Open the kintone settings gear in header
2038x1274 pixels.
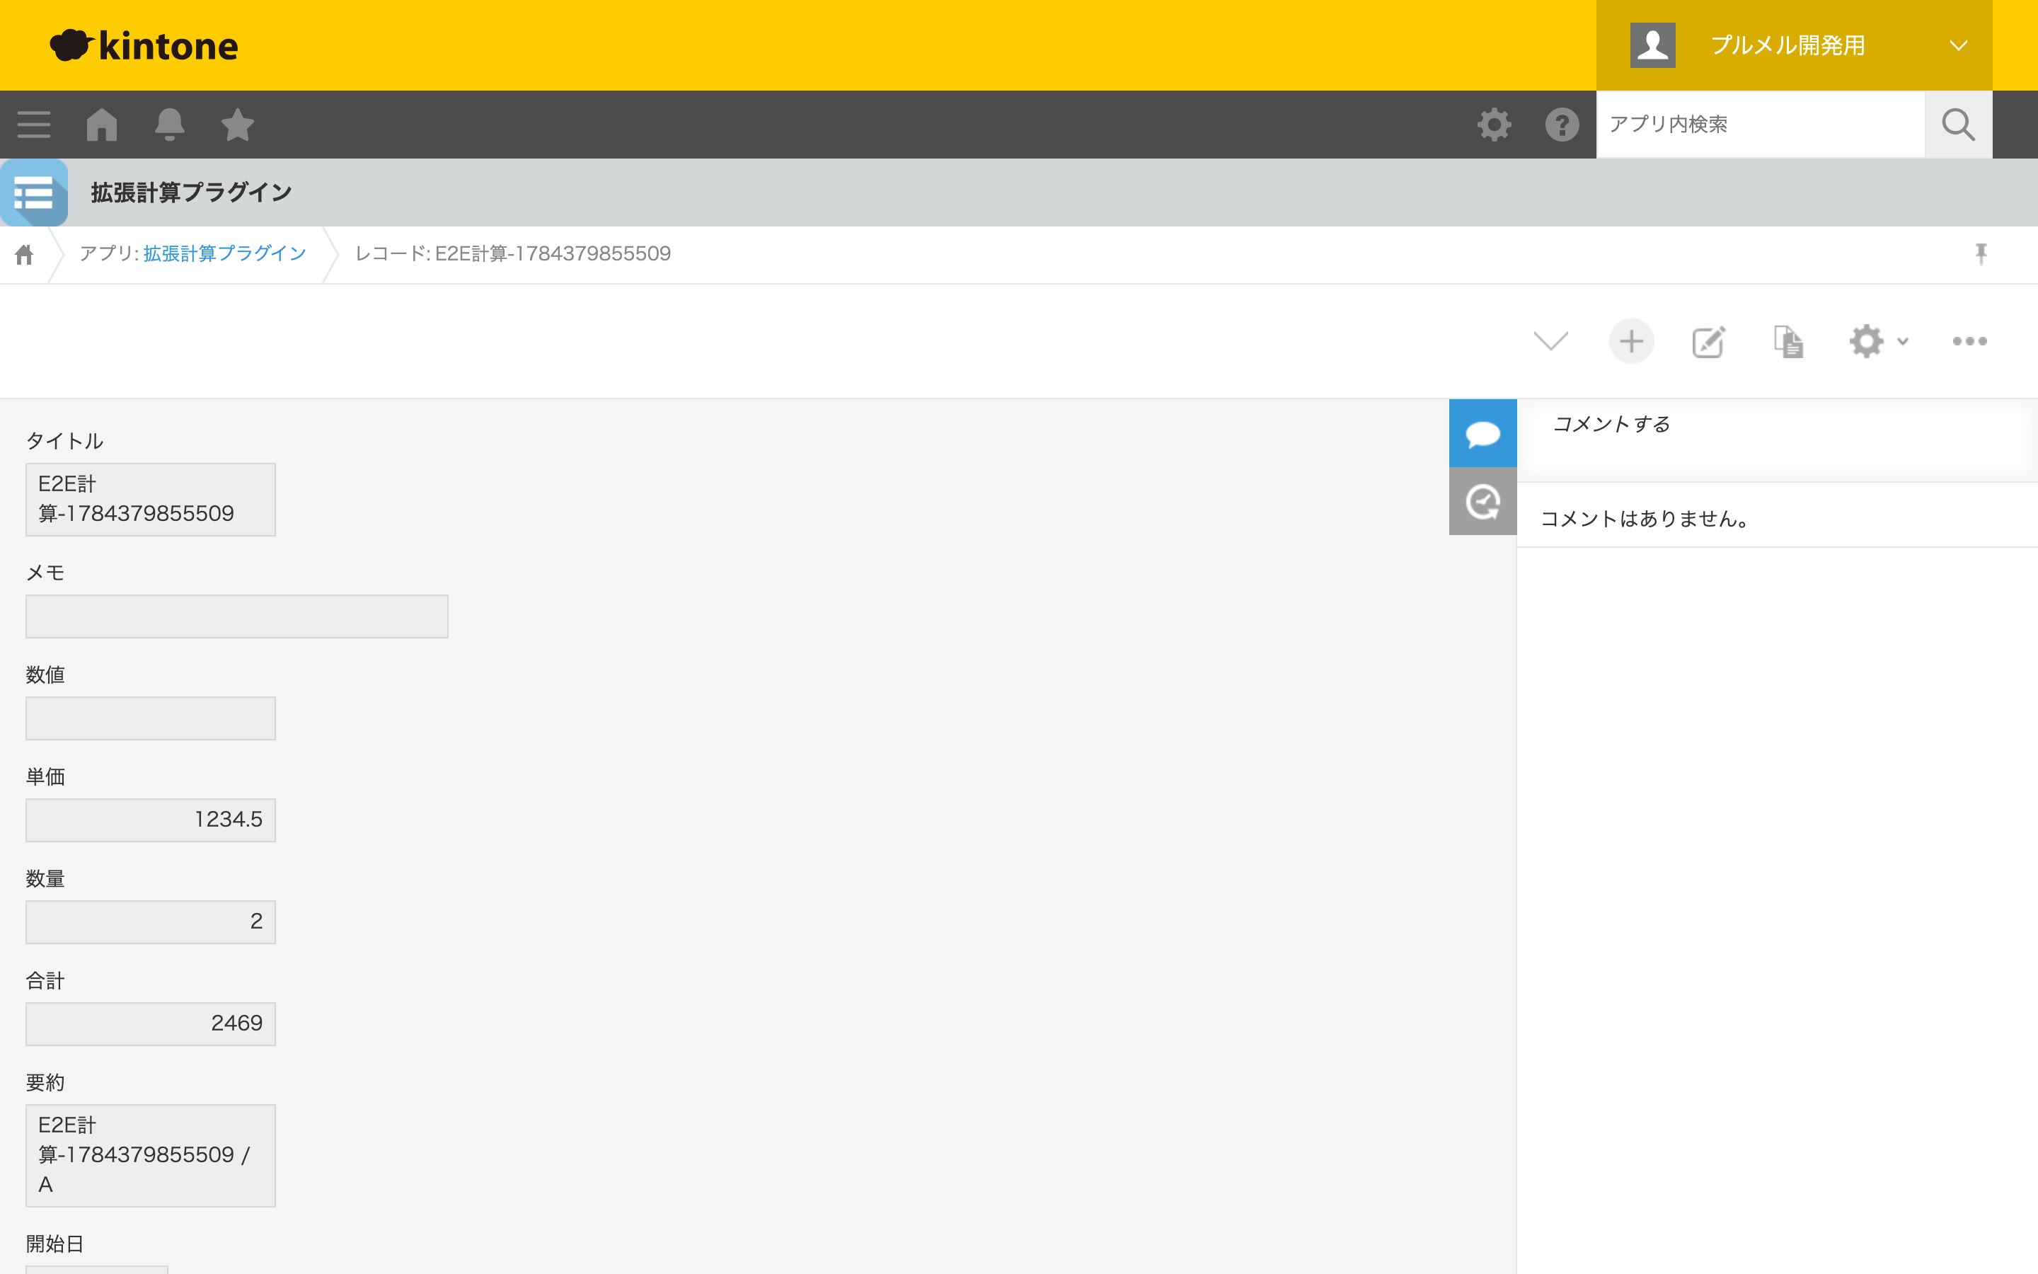point(1494,125)
